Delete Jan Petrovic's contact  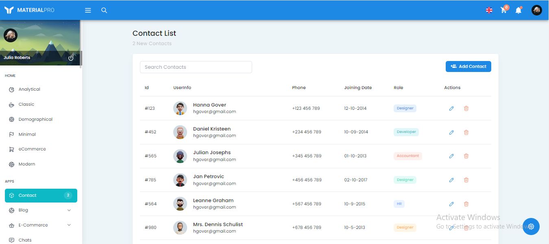coord(466,180)
